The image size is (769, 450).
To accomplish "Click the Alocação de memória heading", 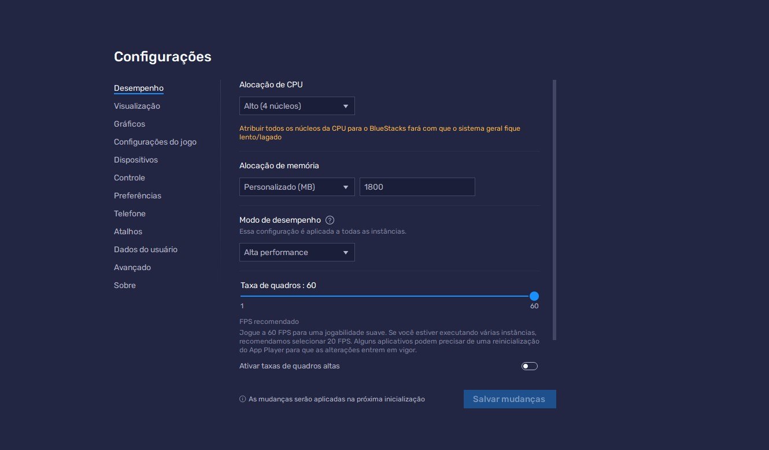I will pos(279,165).
